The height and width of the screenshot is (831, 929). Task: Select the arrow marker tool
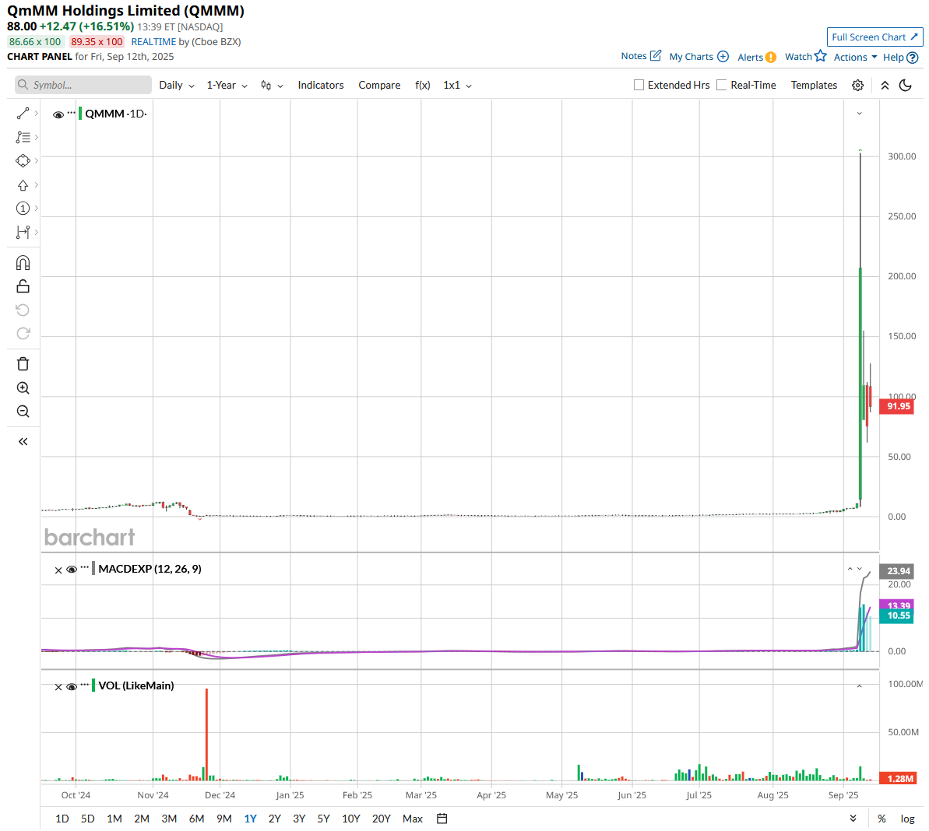pyautogui.click(x=23, y=185)
